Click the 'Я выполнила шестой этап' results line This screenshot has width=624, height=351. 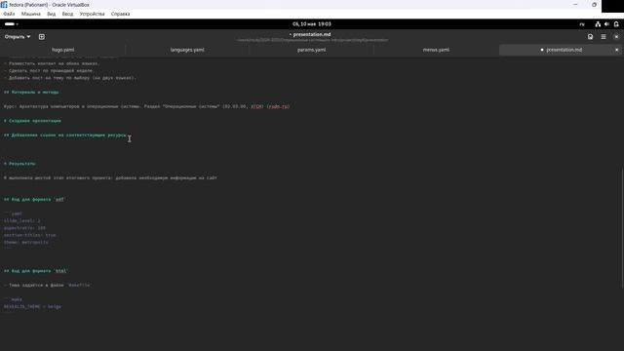[110, 177]
